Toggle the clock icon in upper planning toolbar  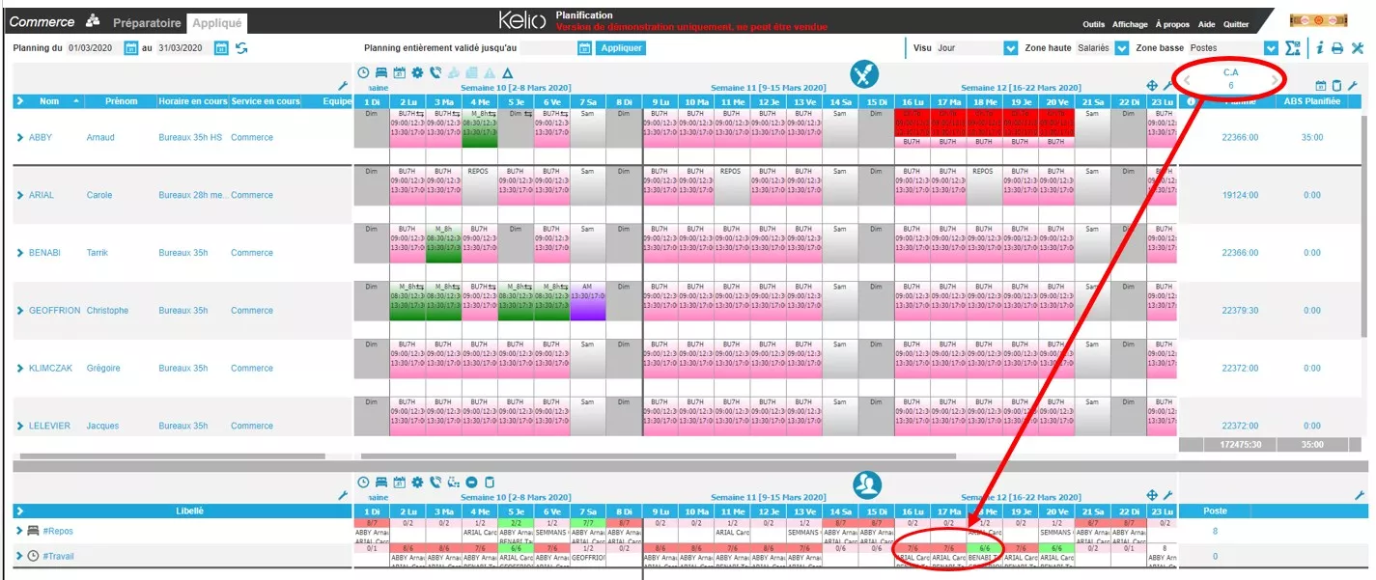(363, 72)
